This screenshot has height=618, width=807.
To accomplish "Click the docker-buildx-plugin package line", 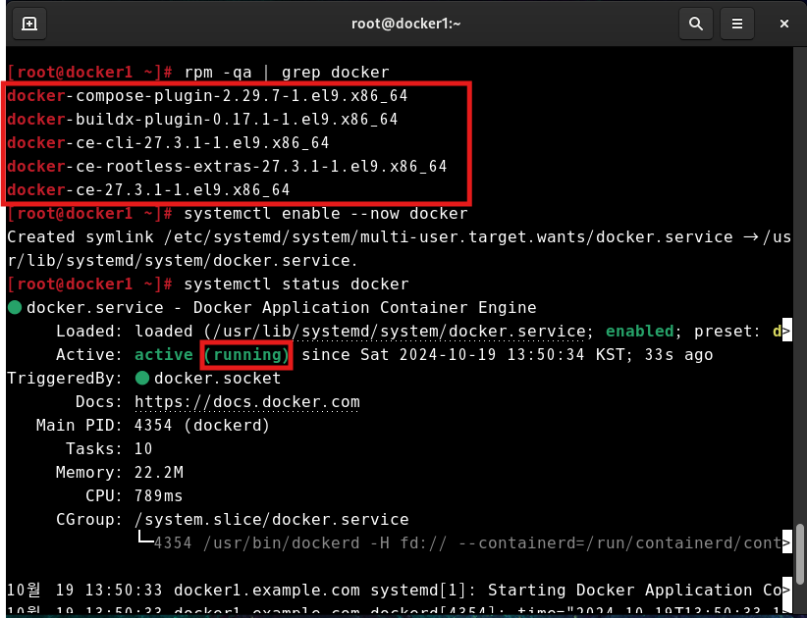I will coord(202,120).
